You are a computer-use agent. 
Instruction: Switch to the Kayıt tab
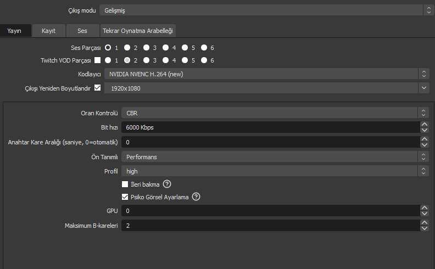point(48,31)
